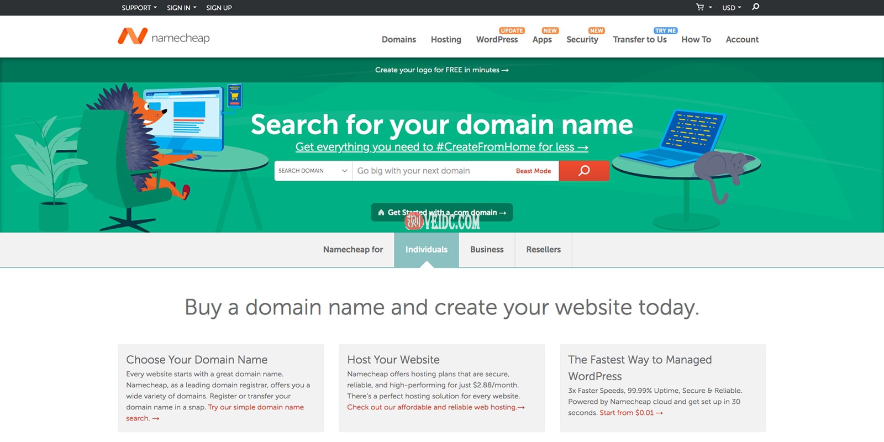Click the 'Namecheap for' label

click(x=353, y=250)
